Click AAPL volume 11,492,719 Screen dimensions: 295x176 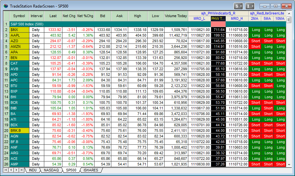[176, 35]
